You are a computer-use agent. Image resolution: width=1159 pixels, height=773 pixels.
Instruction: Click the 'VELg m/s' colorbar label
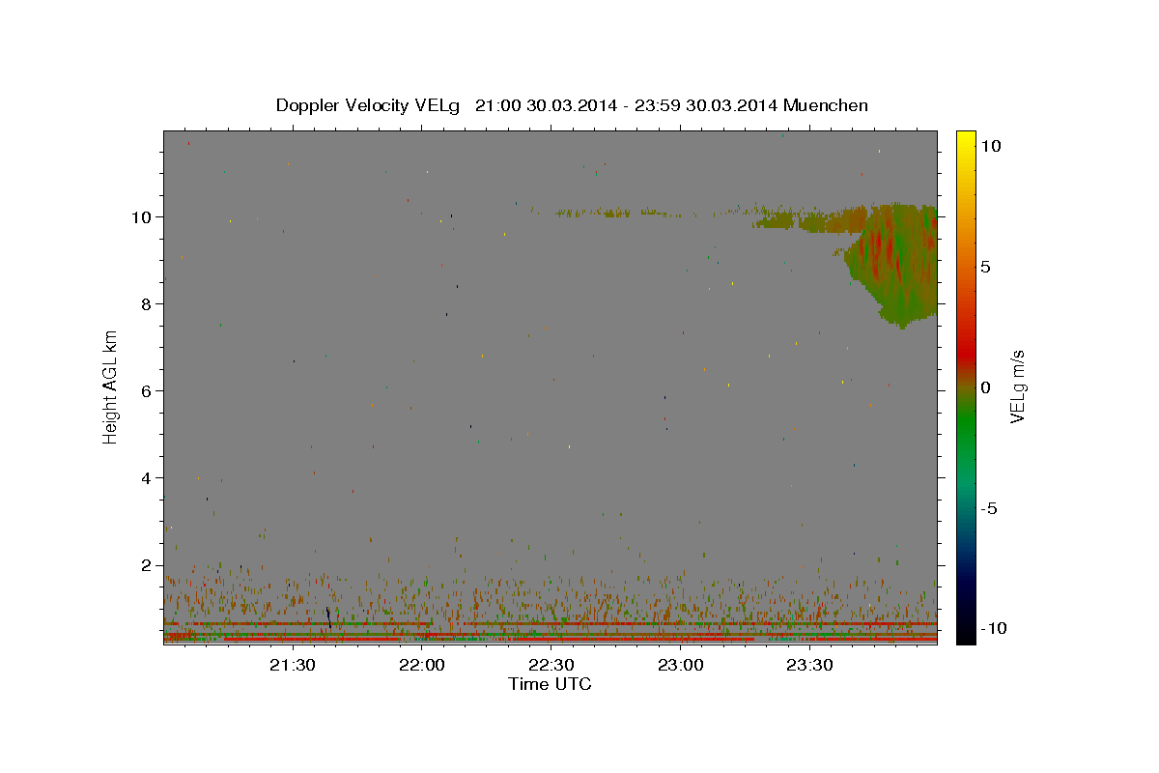click(x=1016, y=386)
